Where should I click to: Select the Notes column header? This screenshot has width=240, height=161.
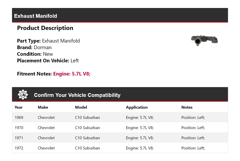(187, 107)
